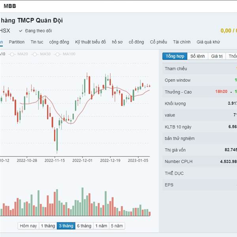Click the Tham chiếu row label
237x237 pixels.
click(176, 69)
